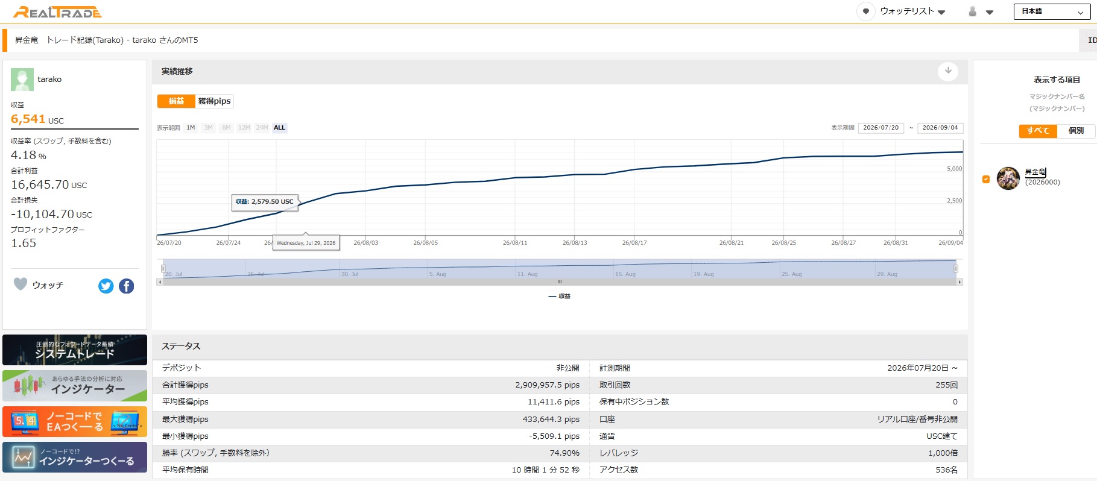Click the end date field 2026/09/04
1097x481 pixels.
pos(940,128)
